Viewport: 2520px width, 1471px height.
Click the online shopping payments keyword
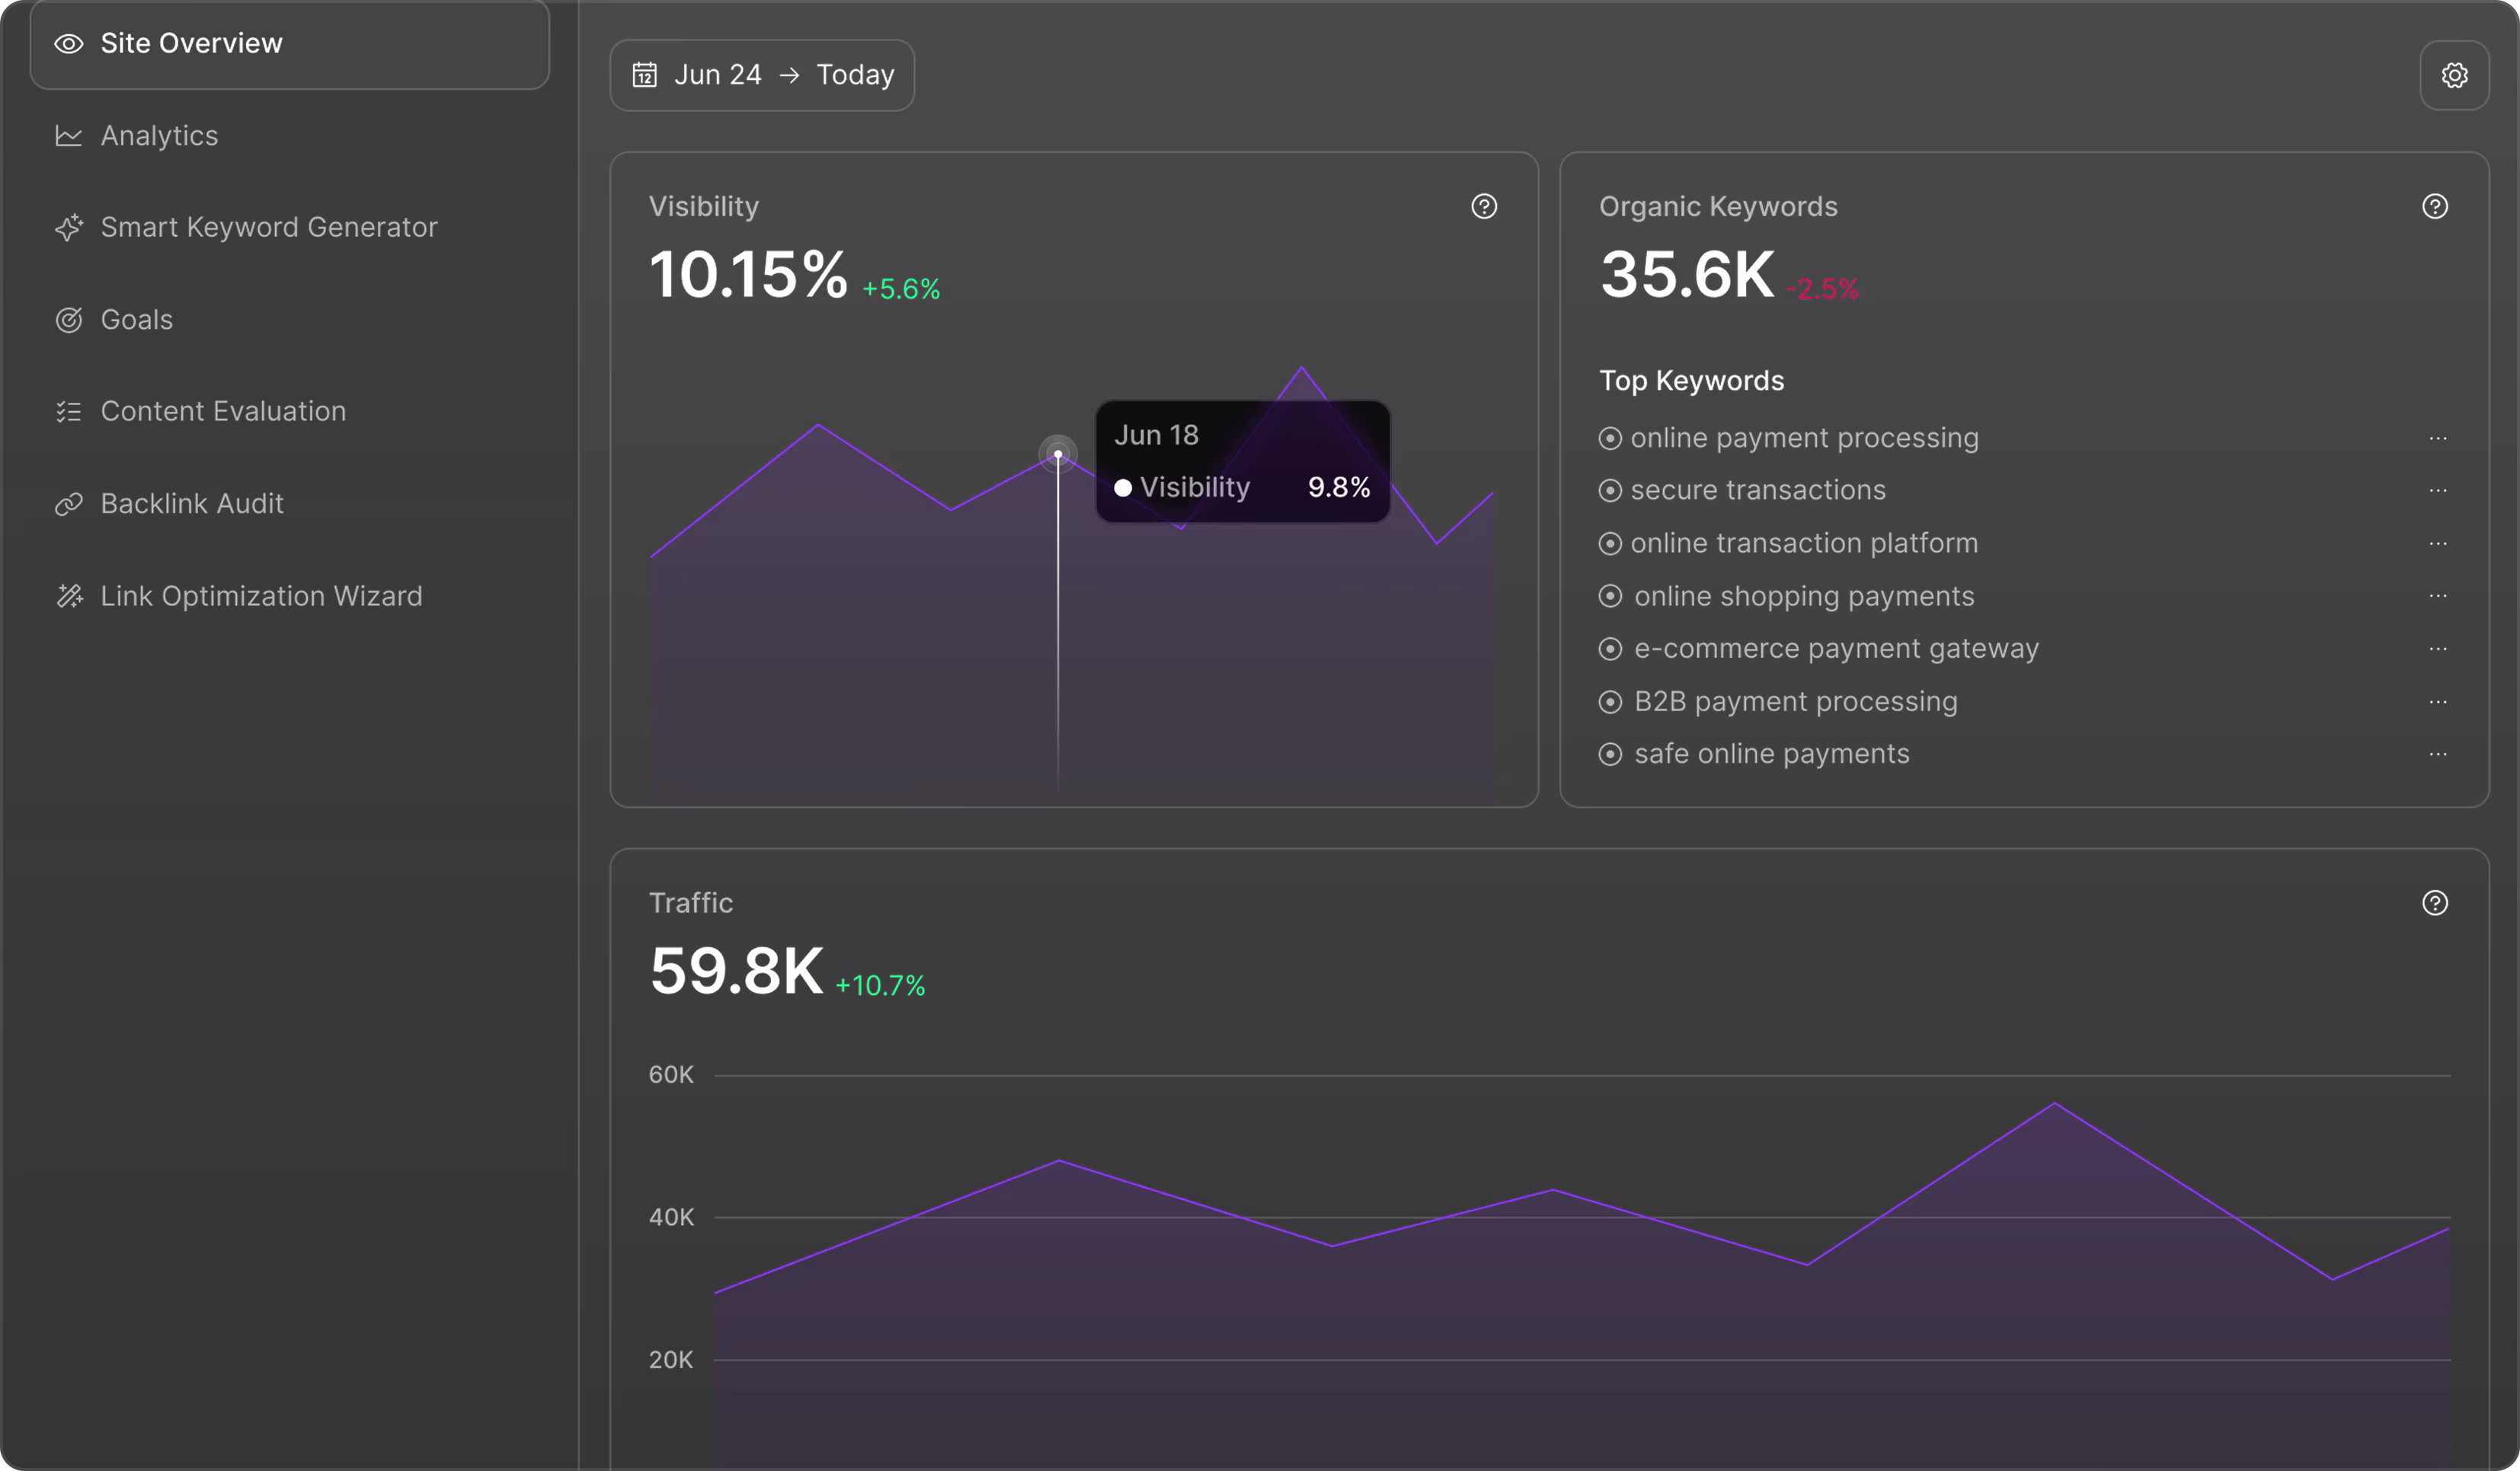click(x=1803, y=597)
